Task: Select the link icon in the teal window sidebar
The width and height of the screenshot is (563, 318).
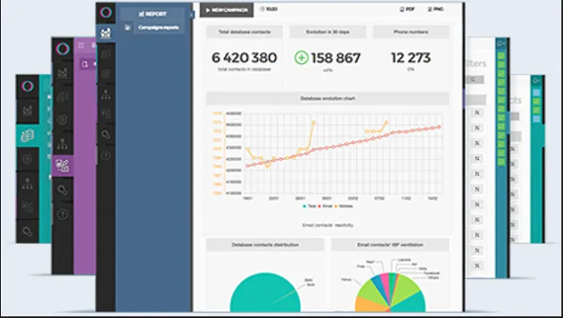Action: pos(27,231)
